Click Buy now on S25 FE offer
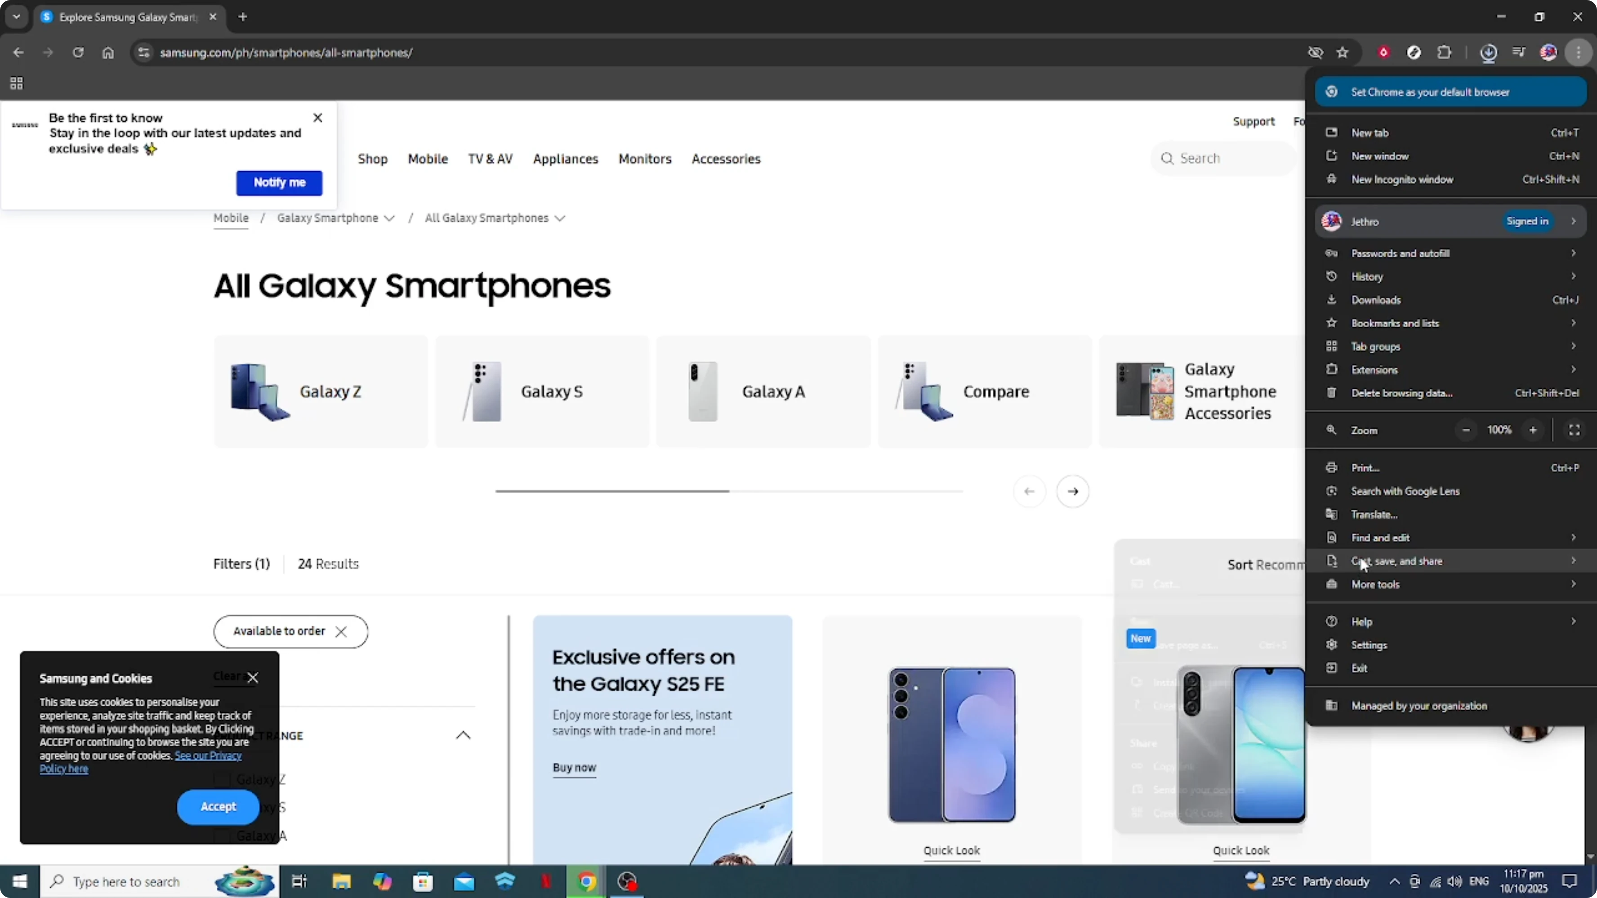 574,768
